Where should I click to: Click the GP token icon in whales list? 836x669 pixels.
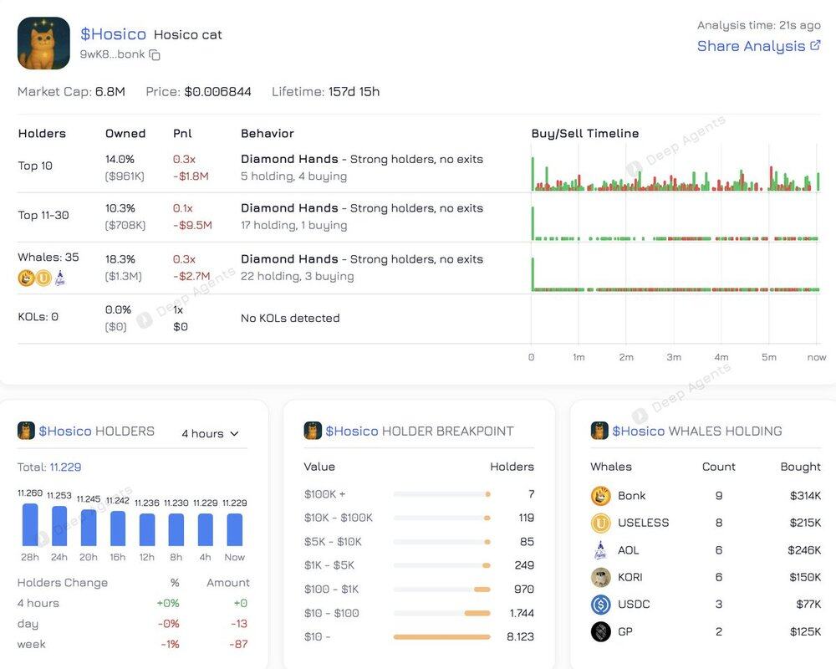click(x=601, y=631)
